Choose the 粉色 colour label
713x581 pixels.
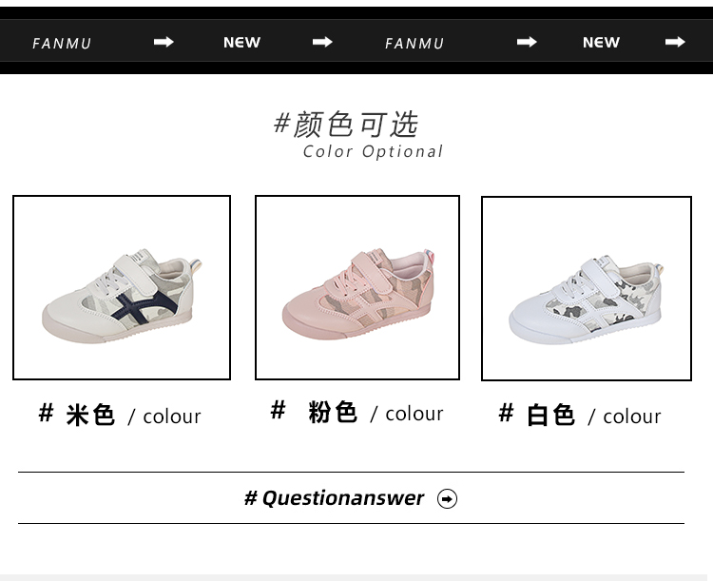coord(356,412)
